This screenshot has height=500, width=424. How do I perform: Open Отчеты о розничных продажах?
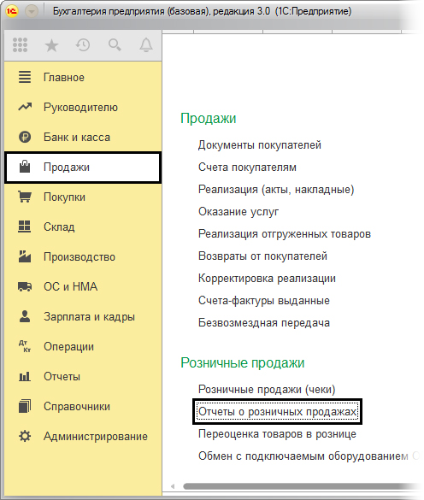click(277, 412)
